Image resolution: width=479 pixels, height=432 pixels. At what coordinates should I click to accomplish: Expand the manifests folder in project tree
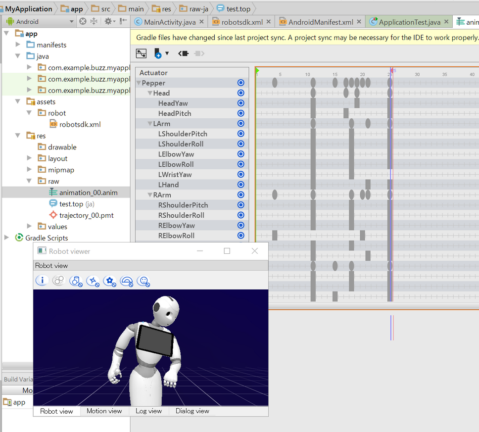point(18,45)
